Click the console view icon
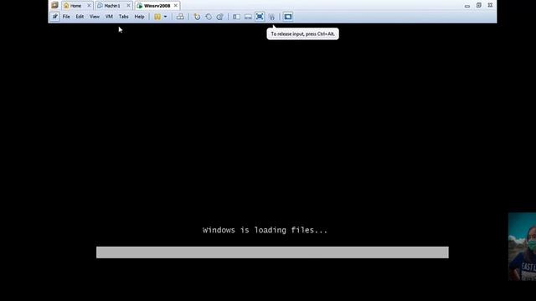Screen dimensions: 536x301 coord(288,17)
